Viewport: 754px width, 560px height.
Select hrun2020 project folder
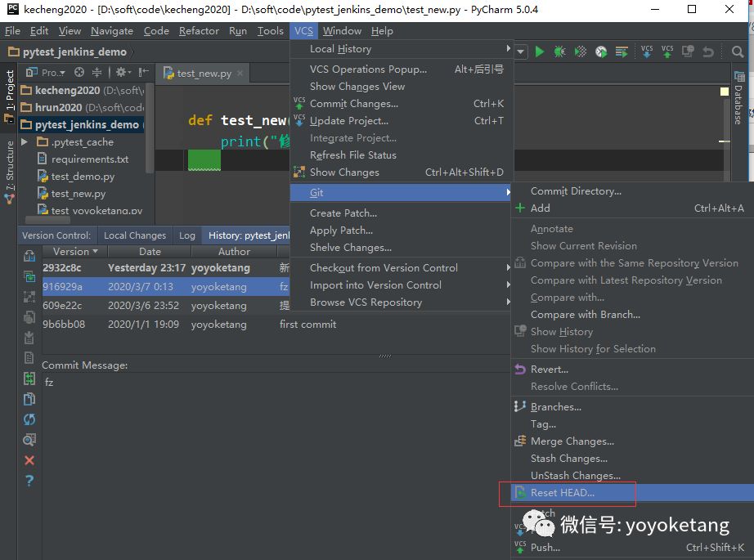pyautogui.click(x=82, y=107)
